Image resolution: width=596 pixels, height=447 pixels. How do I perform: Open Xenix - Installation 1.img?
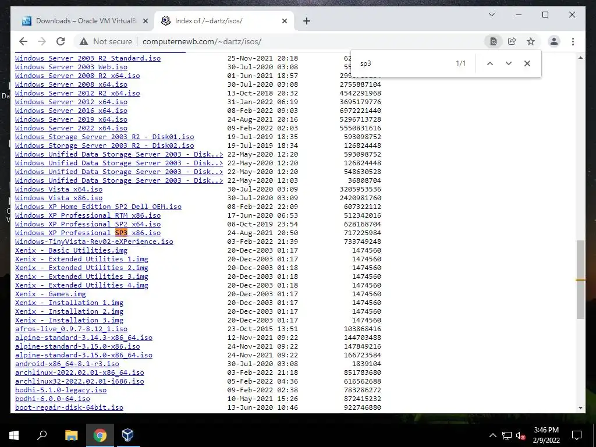pyautogui.click(x=69, y=303)
